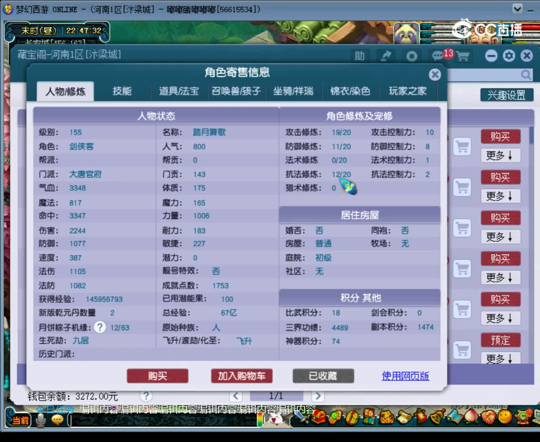Click the green C icon in bottom toolbar

(x=523, y=418)
